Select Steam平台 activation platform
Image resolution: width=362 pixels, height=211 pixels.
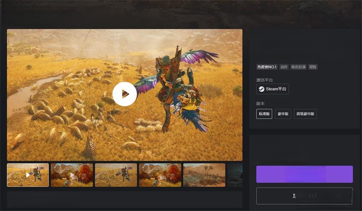(272, 89)
